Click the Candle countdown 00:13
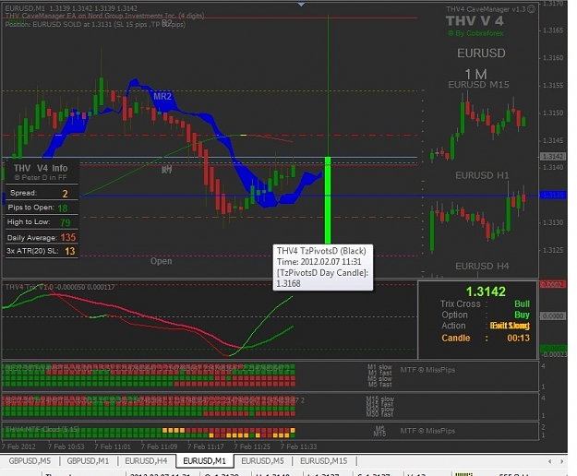Viewport: 577px width, 476px height. (519, 339)
